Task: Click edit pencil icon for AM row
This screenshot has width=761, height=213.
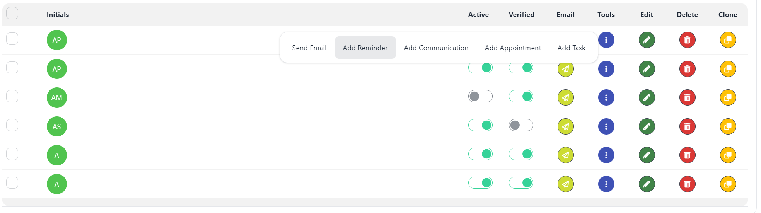Action: [647, 97]
